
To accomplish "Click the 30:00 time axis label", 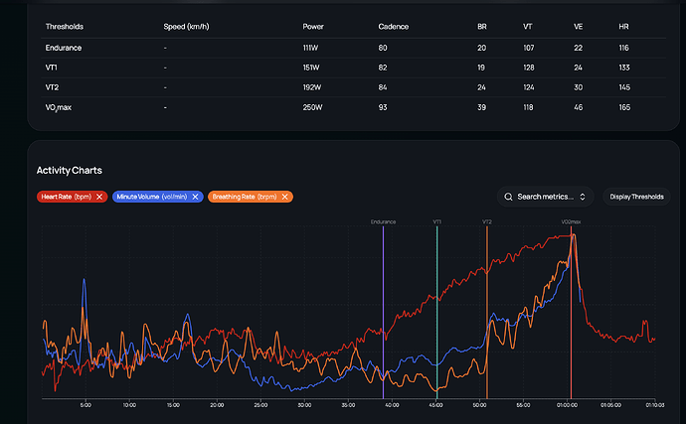I will 304,405.
